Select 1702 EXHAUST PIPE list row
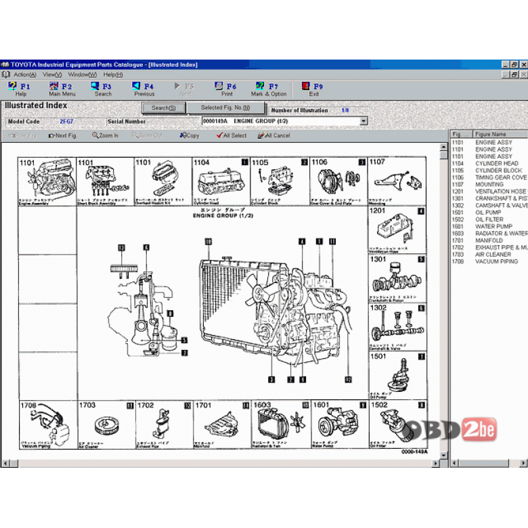This screenshot has width=528, height=528. click(x=489, y=248)
